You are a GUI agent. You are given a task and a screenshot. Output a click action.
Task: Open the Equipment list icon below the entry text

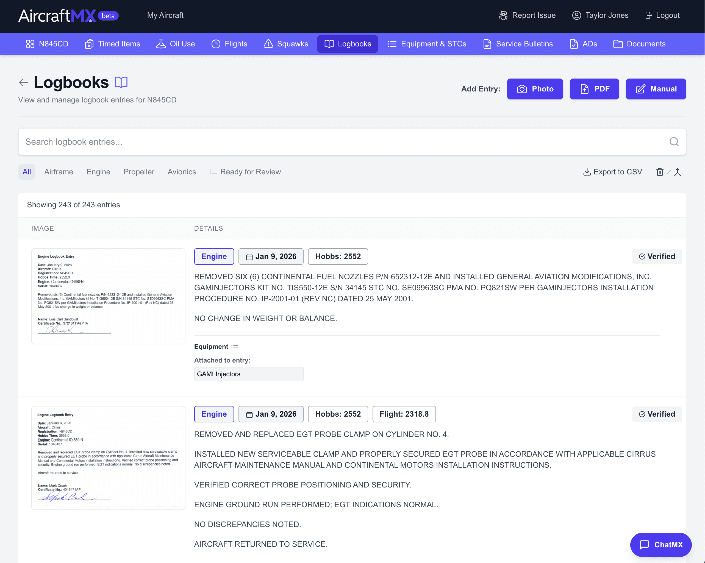point(235,347)
